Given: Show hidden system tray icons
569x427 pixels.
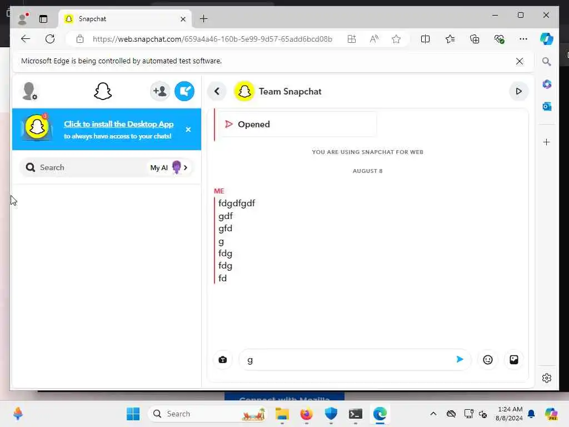Looking at the screenshot, I should coord(433,414).
